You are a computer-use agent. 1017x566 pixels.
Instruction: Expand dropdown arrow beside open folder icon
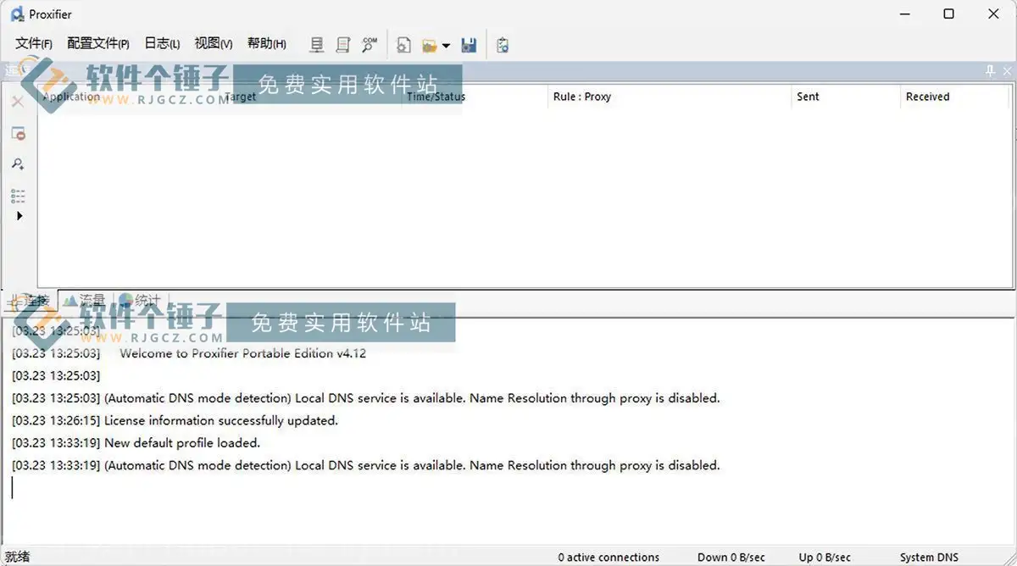[x=447, y=46]
